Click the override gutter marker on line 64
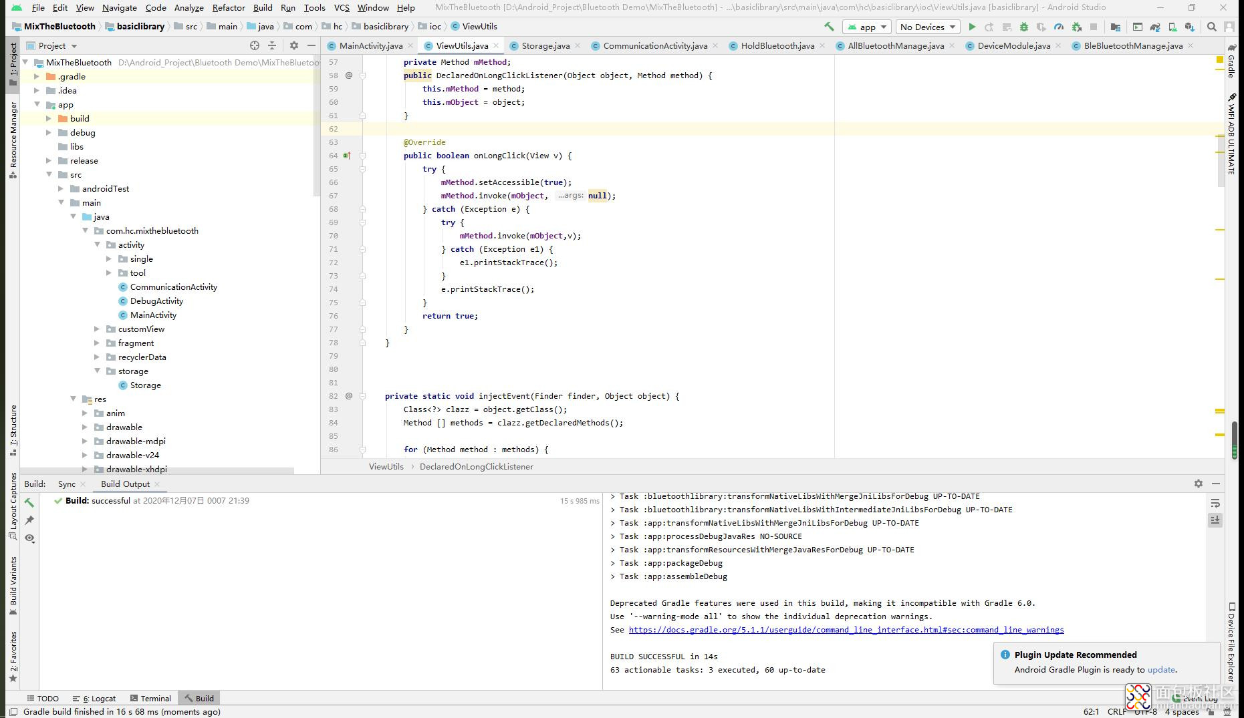The height and width of the screenshot is (718, 1244). click(347, 156)
